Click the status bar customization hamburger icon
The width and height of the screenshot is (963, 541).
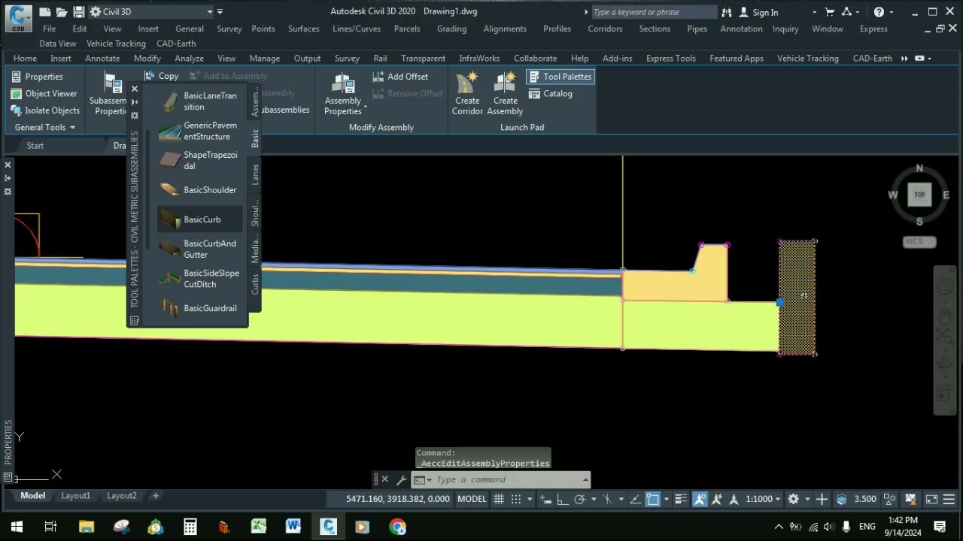pos(950,499)
